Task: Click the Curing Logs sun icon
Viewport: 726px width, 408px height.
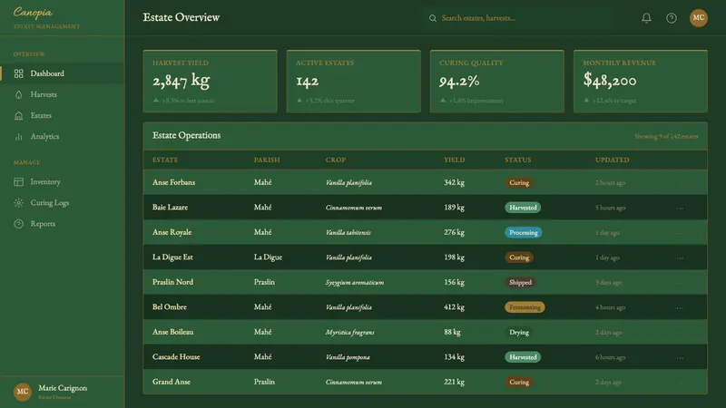Action: coord(18,202)
